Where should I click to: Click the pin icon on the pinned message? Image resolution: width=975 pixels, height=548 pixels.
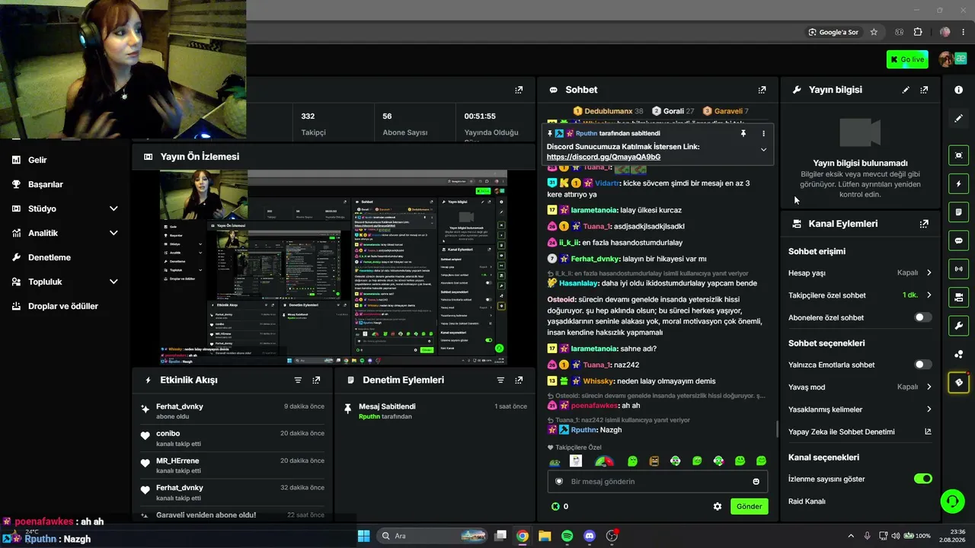click(x=743, y=133)
